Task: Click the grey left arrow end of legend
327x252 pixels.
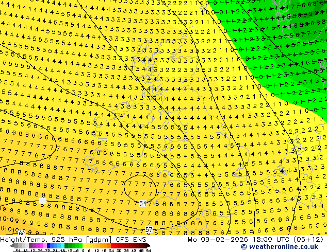Action: click(x=11, y=245)
